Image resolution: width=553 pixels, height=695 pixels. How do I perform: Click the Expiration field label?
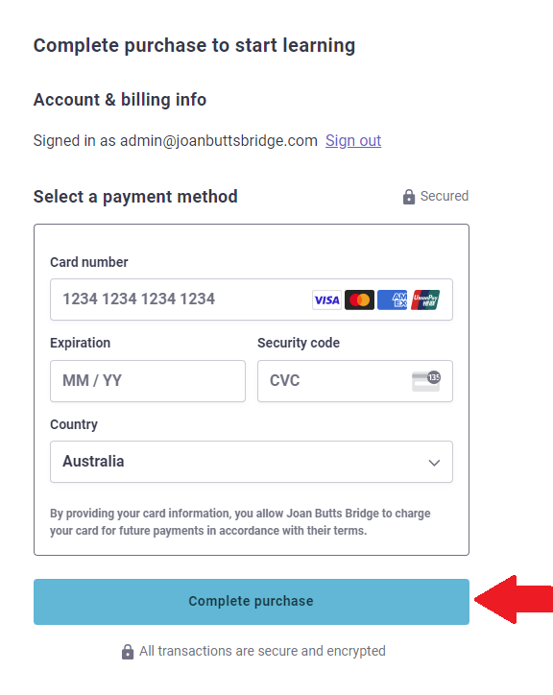click(81, 343)
